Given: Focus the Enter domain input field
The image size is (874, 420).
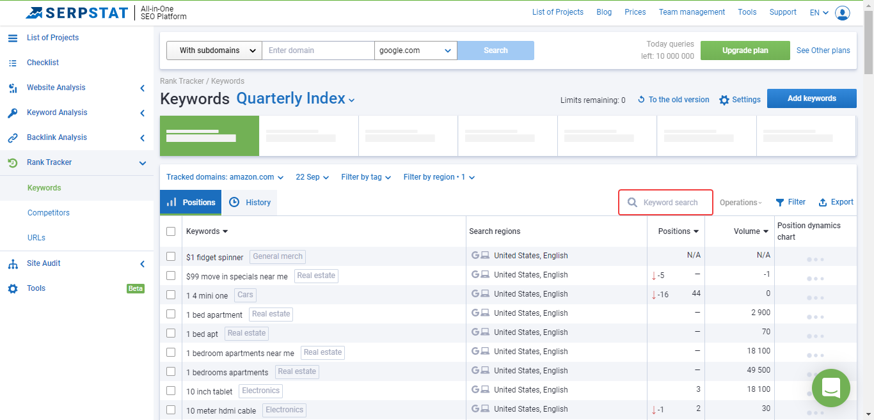Looking at the screenshot, I should [x=318, y=51].
